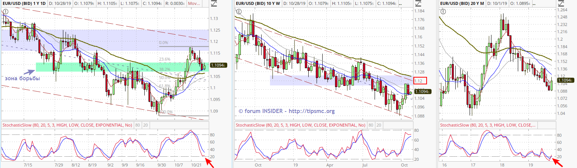The width and height of the screenshot is (577, 168).
Task: Click overbought level 80 tag on weekly stochastic
Action: [371, 125]
